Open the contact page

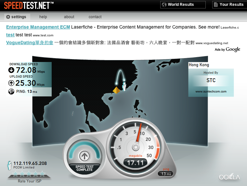[95, 17]
